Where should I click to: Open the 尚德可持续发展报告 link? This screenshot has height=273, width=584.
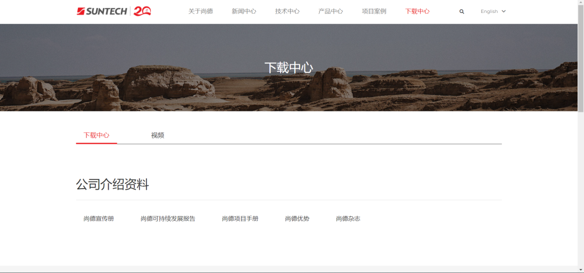tap(168, 218)
